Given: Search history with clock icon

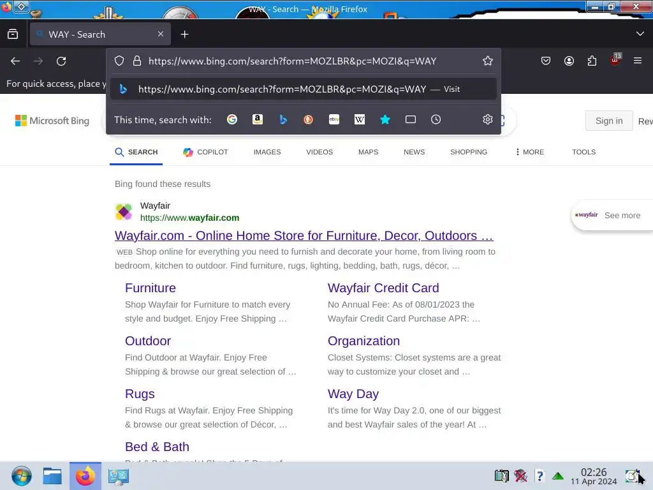Looking at the screenshot, I should (x=436, y=119).
